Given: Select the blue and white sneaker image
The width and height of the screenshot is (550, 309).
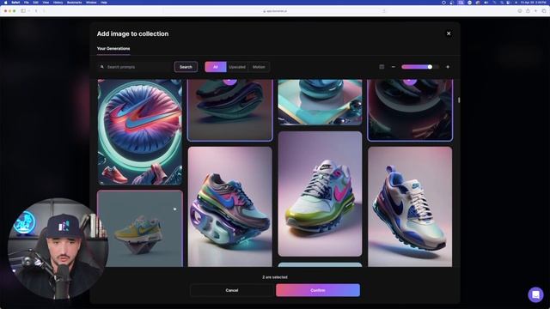Looking at the screenshot, I should click(x=410, y=207).
